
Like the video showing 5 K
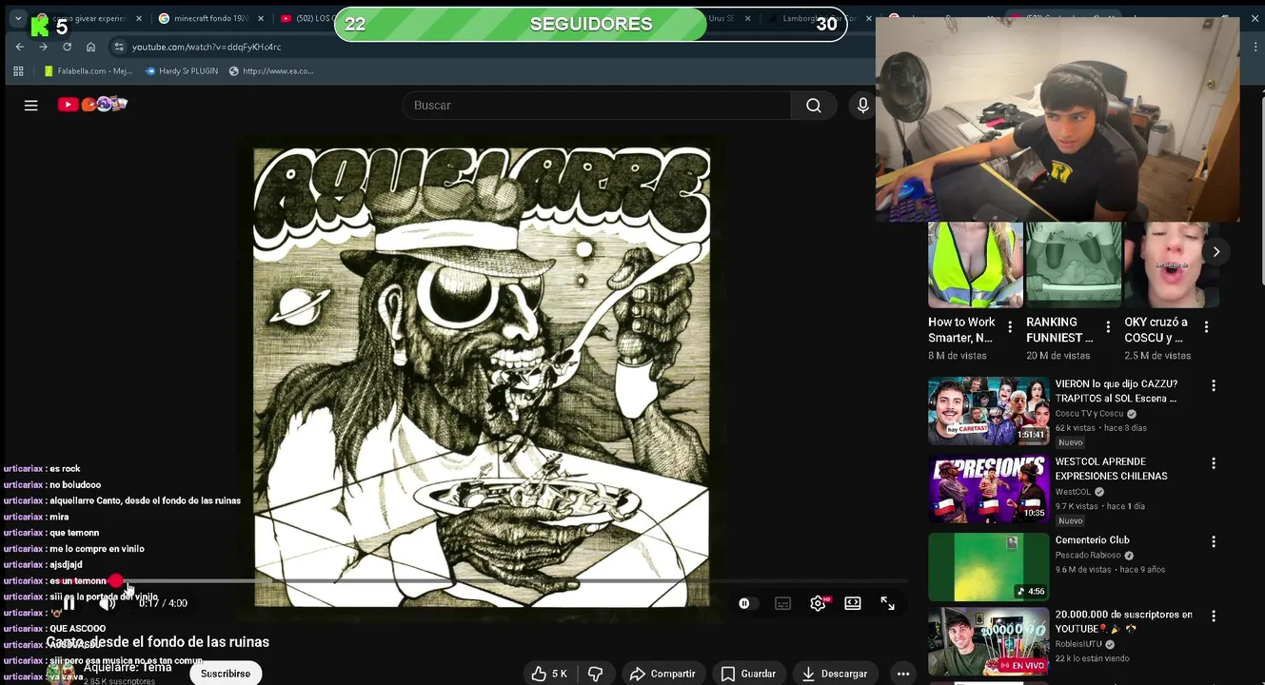coord(550,674)
